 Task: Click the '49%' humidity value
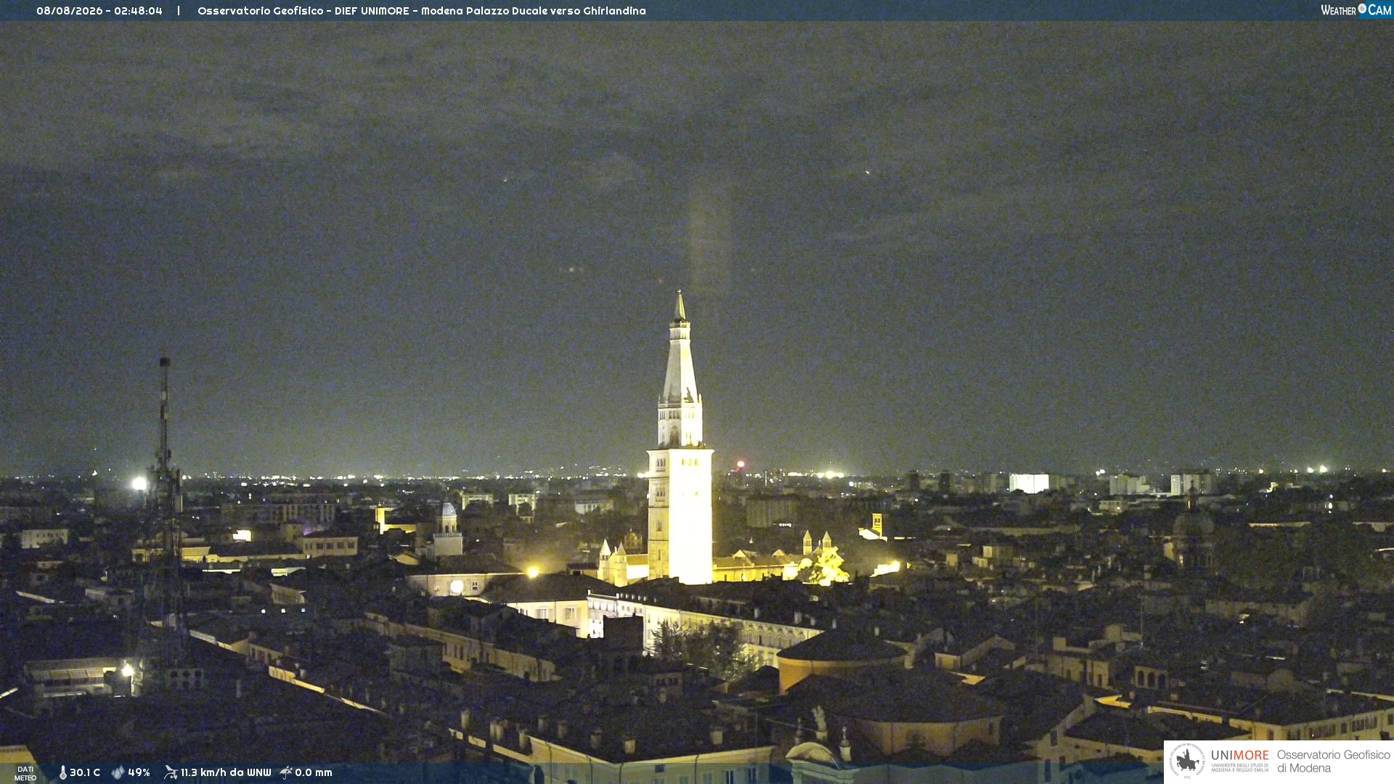(139, 772)
